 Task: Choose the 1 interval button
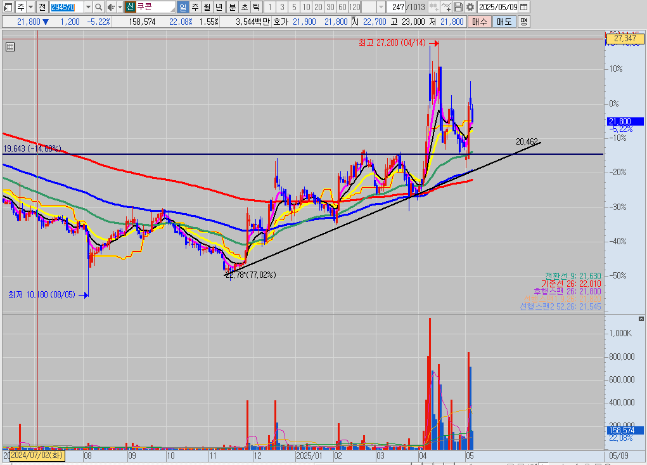[x=270, y=7]
